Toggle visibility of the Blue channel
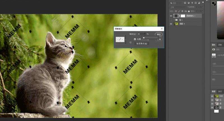 click(x=212, y=108)
